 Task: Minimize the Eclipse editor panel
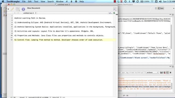coord(170,14)
